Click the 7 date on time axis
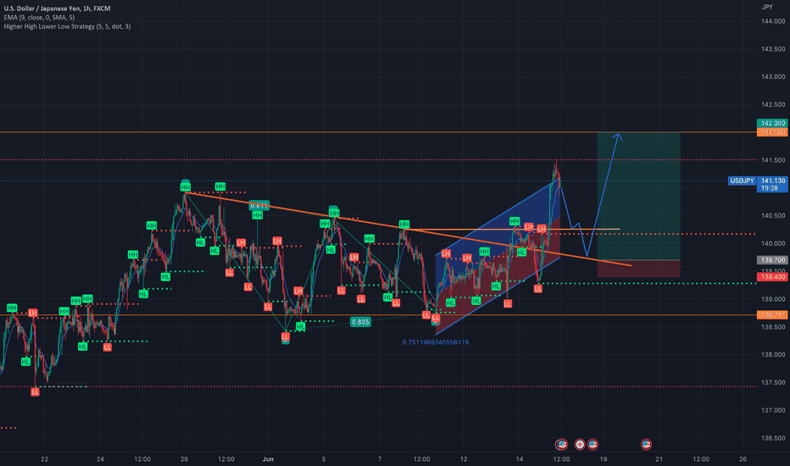 click(x=380, y=459)
